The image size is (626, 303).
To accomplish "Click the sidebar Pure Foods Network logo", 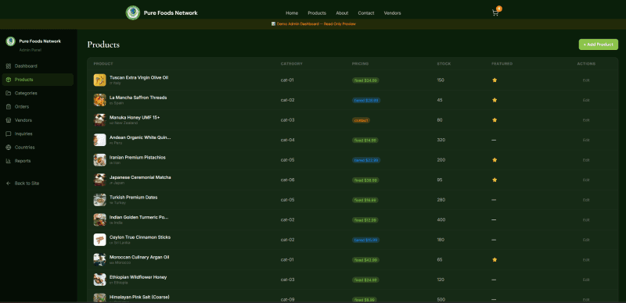I will click(11, 41).
